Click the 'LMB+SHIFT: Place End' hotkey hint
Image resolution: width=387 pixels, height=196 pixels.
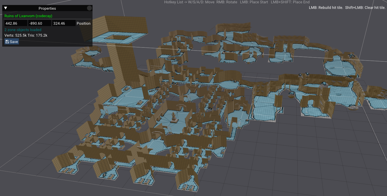pyautogui.click(x=291, y=2)
